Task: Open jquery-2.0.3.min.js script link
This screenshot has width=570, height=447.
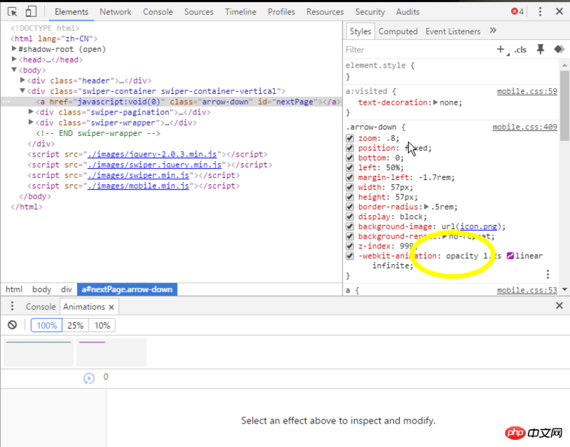Action: pos(152,154)
